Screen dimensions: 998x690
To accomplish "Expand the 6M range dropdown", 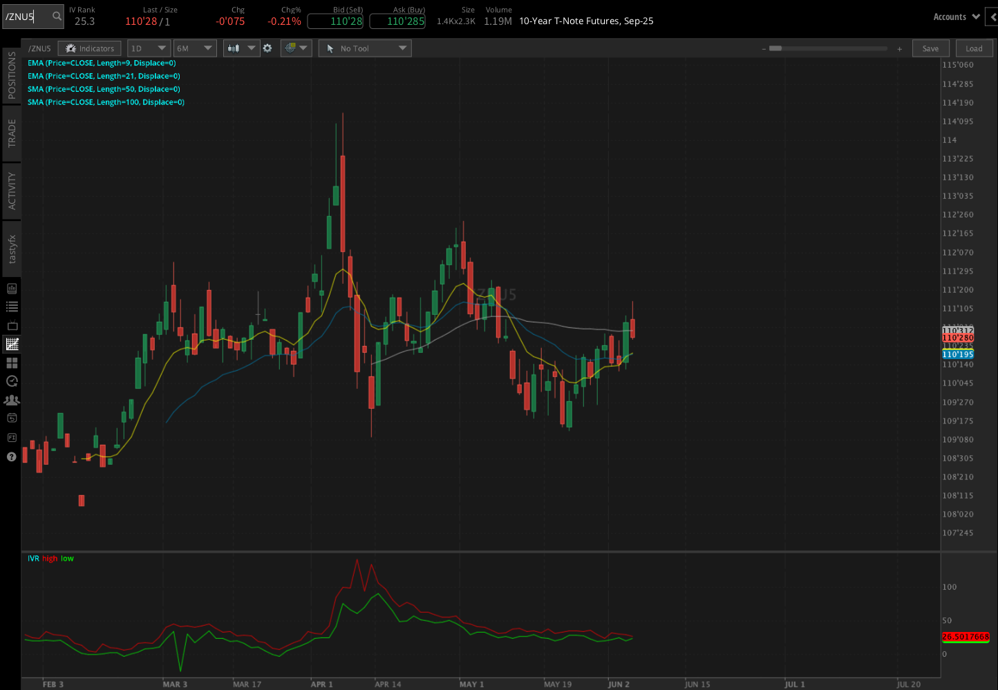I will 194,48.
